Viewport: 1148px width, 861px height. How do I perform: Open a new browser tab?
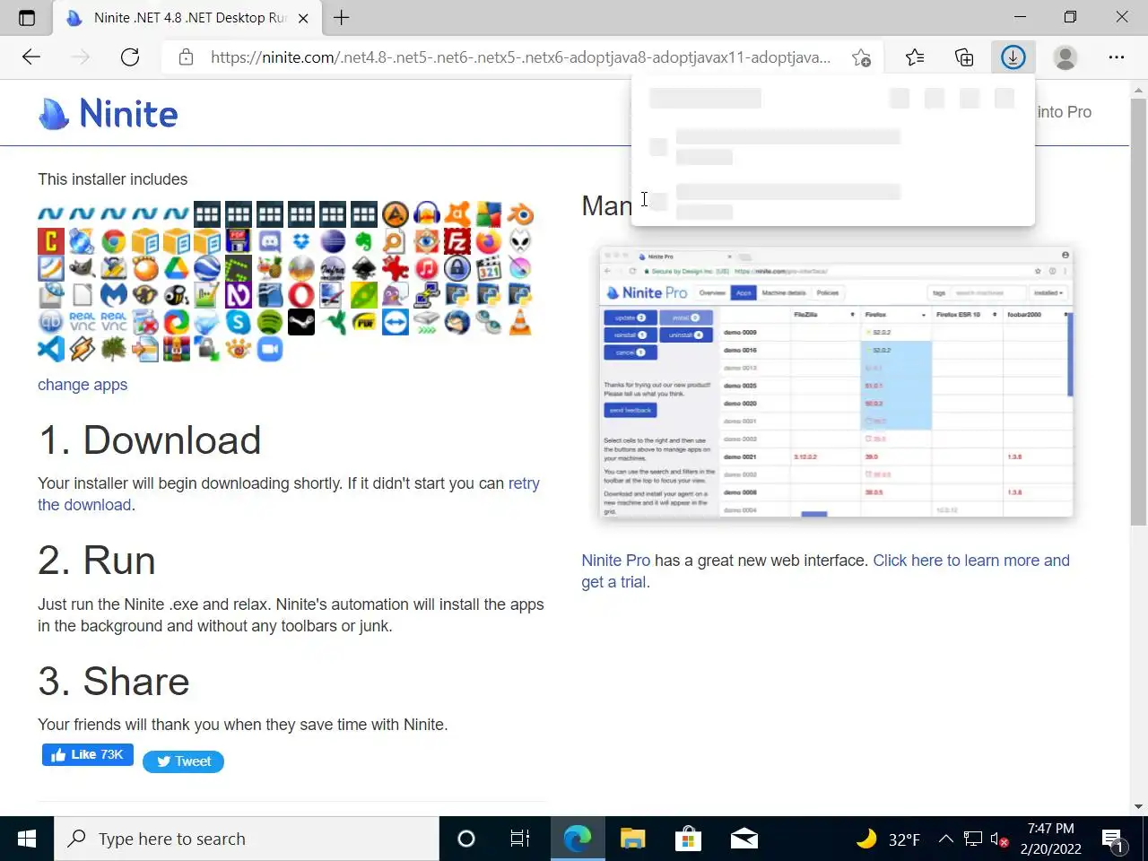coord(341,17)
